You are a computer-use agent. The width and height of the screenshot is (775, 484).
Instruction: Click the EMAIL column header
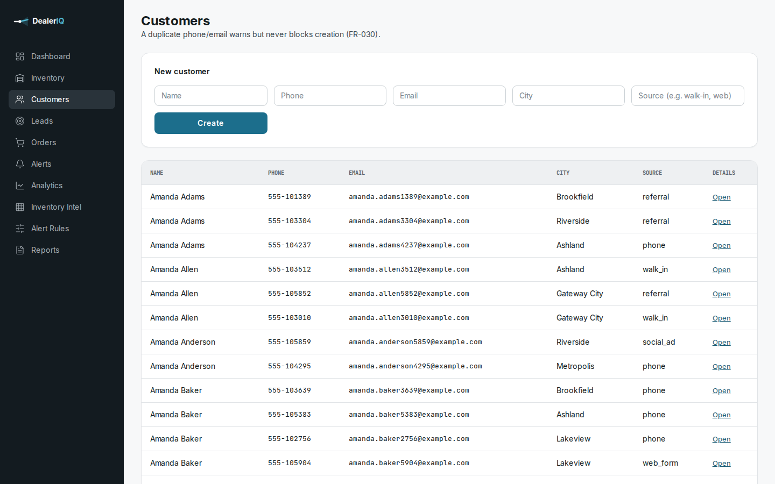click(357, 173)
